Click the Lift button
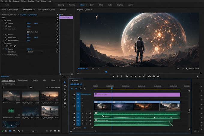This screenshot has width=204, height=136. tap(149, 76)
